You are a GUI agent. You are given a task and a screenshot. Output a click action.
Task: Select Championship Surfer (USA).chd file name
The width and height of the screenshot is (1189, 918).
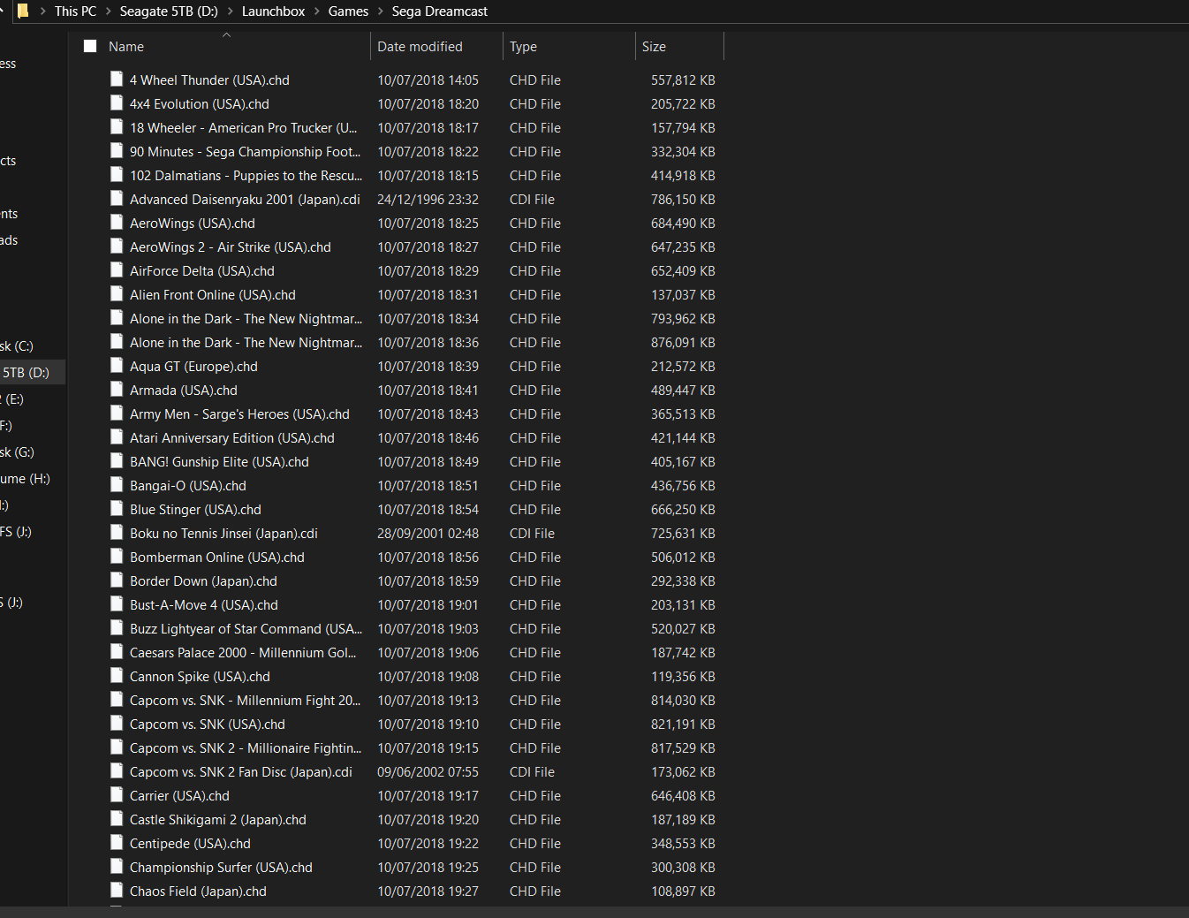221,868
